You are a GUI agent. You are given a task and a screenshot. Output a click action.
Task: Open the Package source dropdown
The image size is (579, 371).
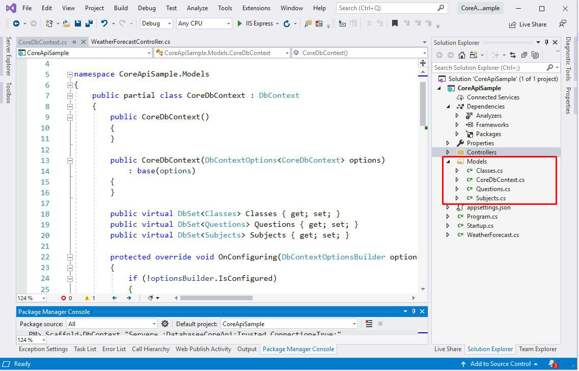tap(112, 324)
